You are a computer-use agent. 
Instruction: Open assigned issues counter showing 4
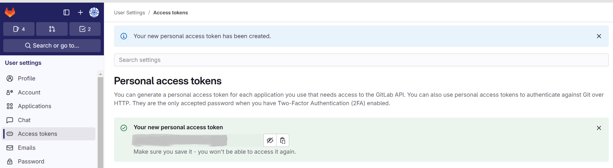tap(19, 29)
